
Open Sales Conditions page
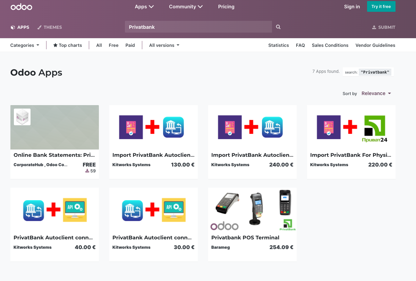(x=330, y=45)
